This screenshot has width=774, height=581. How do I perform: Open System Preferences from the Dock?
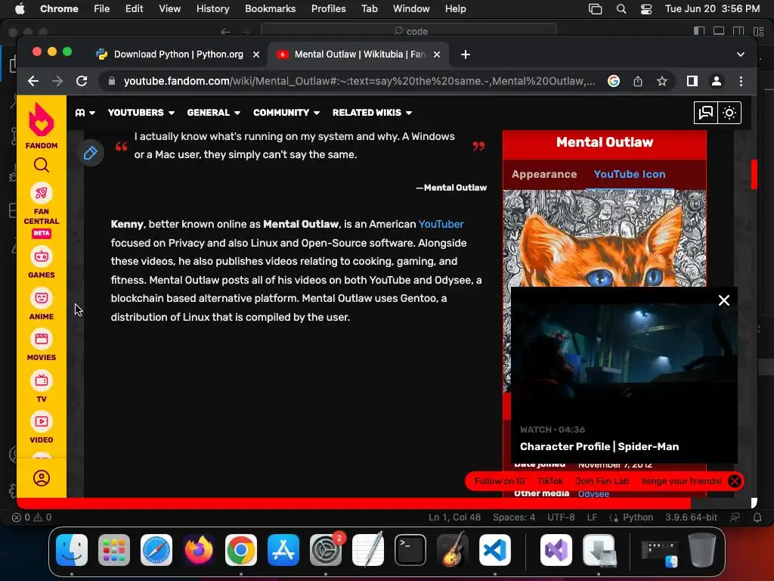point(326,550)
